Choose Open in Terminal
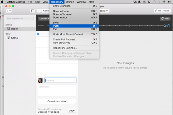 tap(74, 14)
